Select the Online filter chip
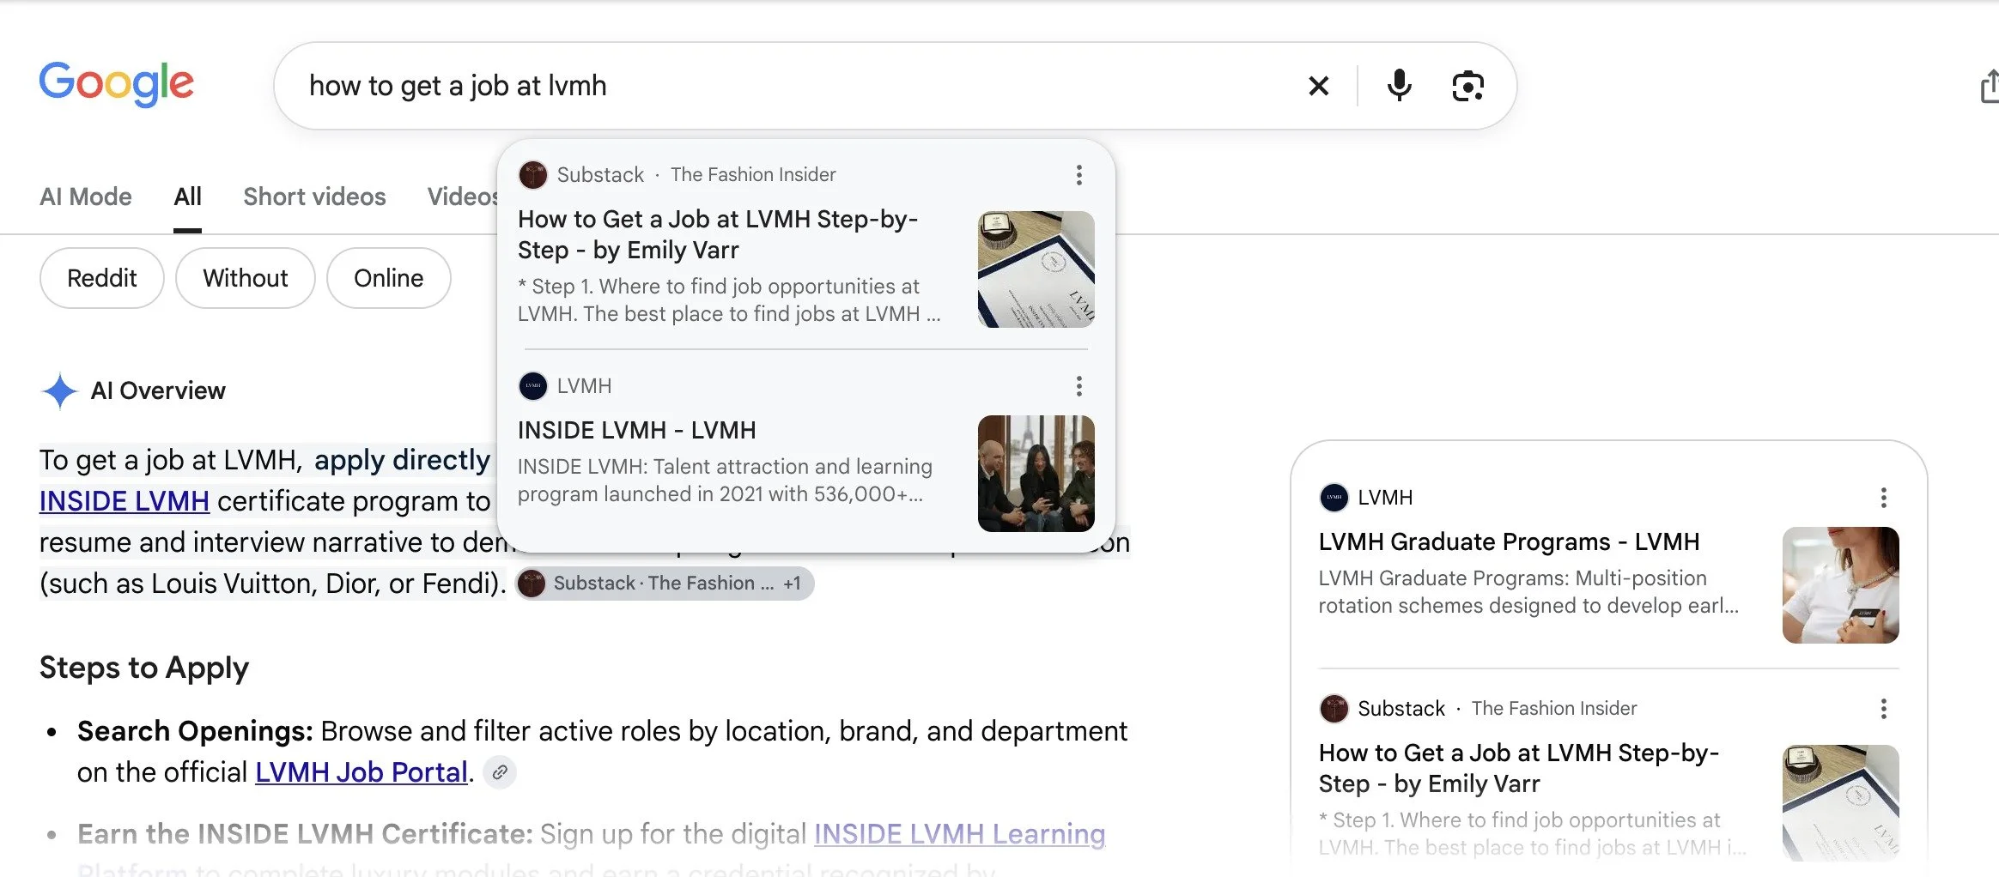The image size is (1999, 877). [389, 278]
